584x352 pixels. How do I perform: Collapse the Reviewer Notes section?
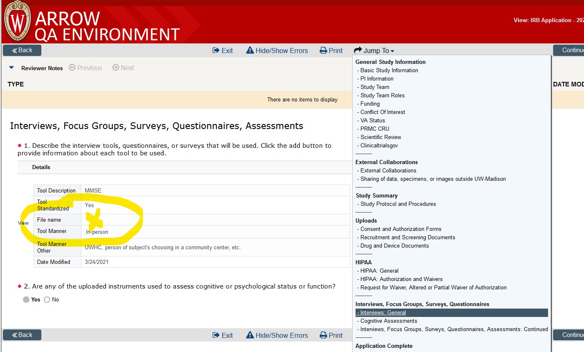[11, 67]
